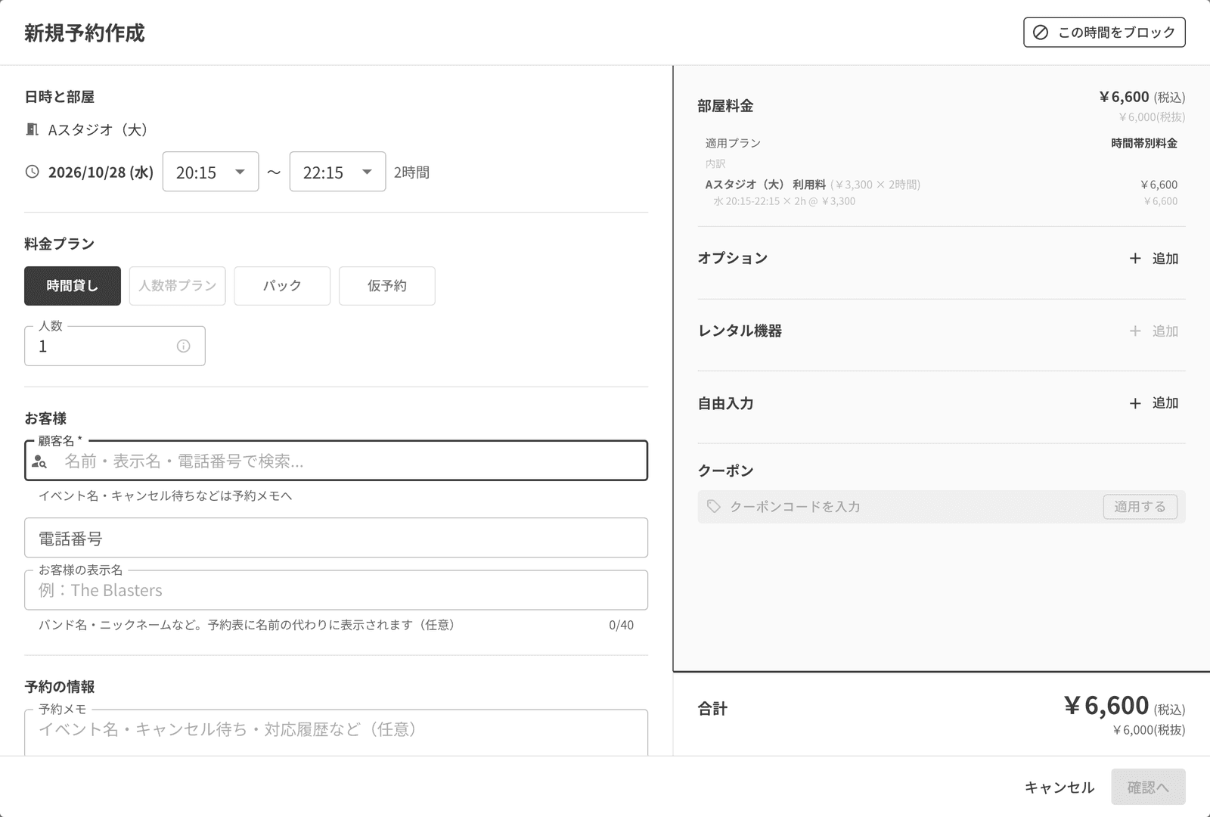Viewport: 1210px width, 817px height.
Task: Click the customer search icon in 顧客名 field
Action: 39,461
